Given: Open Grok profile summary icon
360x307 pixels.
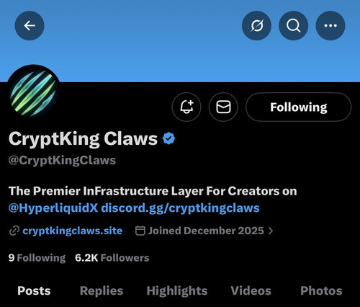Looking at the screenshot, I should click(x=256, y=25).
